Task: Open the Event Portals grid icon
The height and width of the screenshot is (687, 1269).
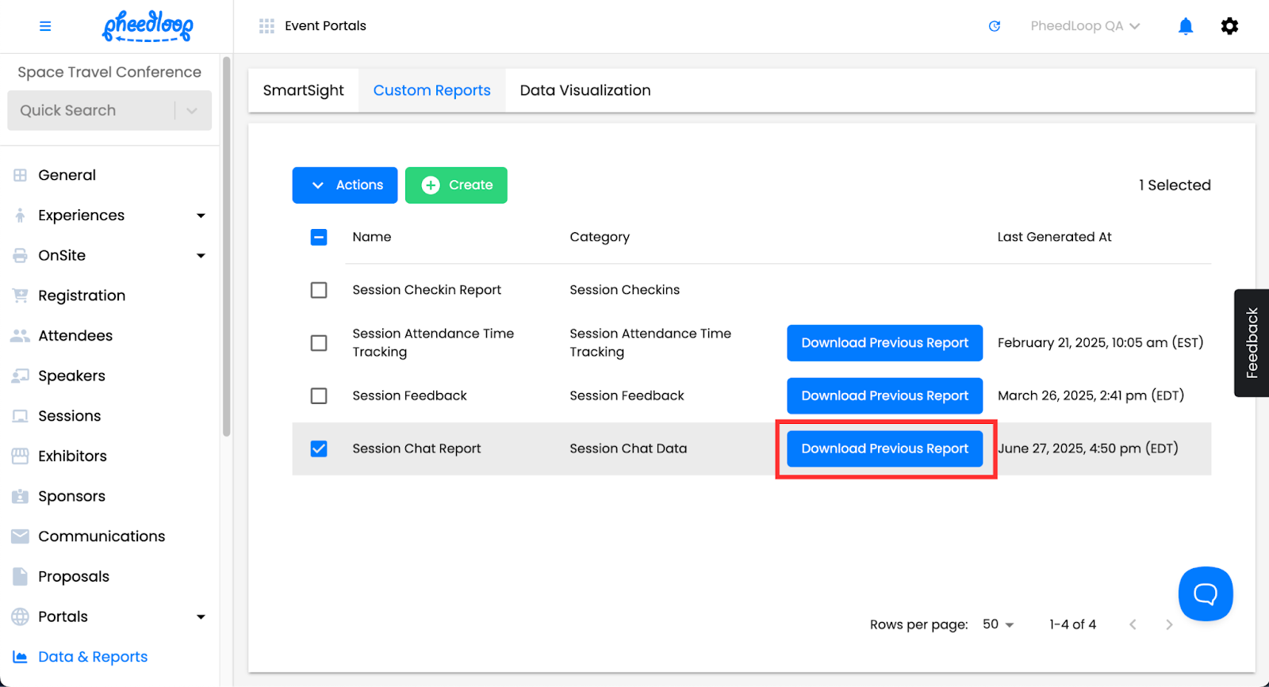Action: [x=266, y=26]
